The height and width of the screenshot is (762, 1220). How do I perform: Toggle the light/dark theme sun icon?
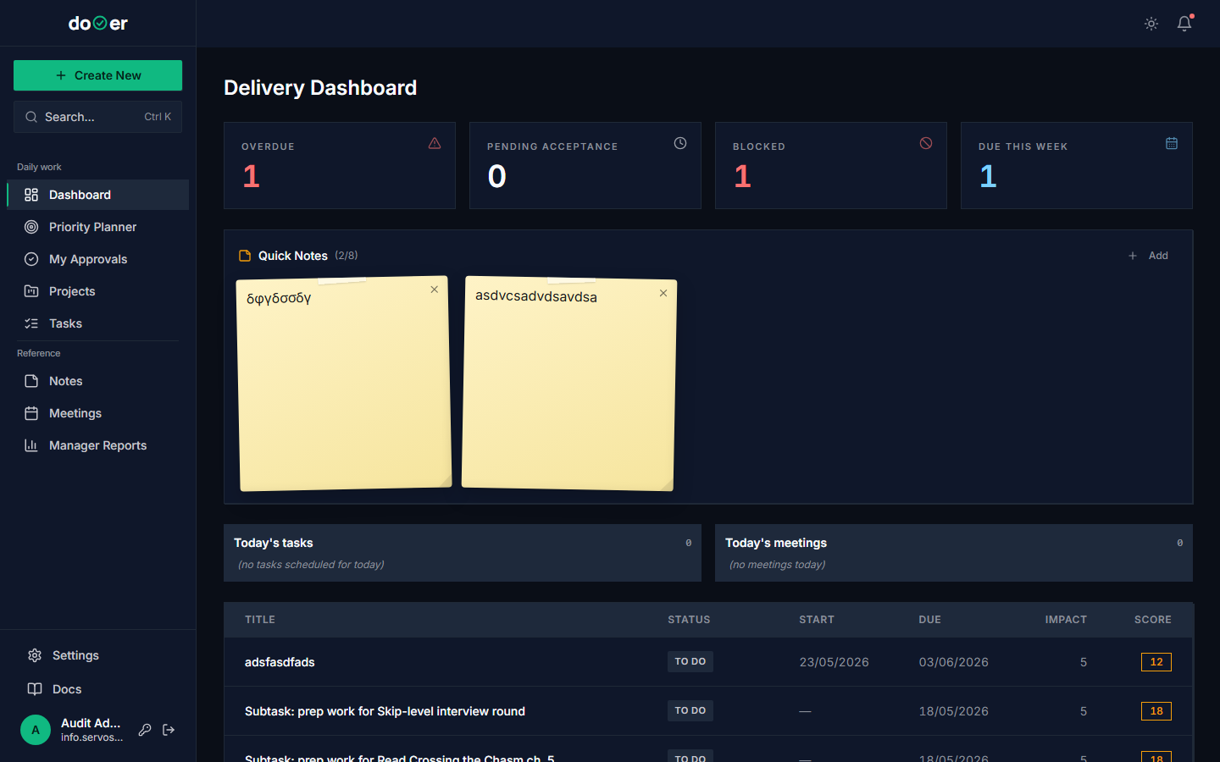click(x=1151, y=24)
